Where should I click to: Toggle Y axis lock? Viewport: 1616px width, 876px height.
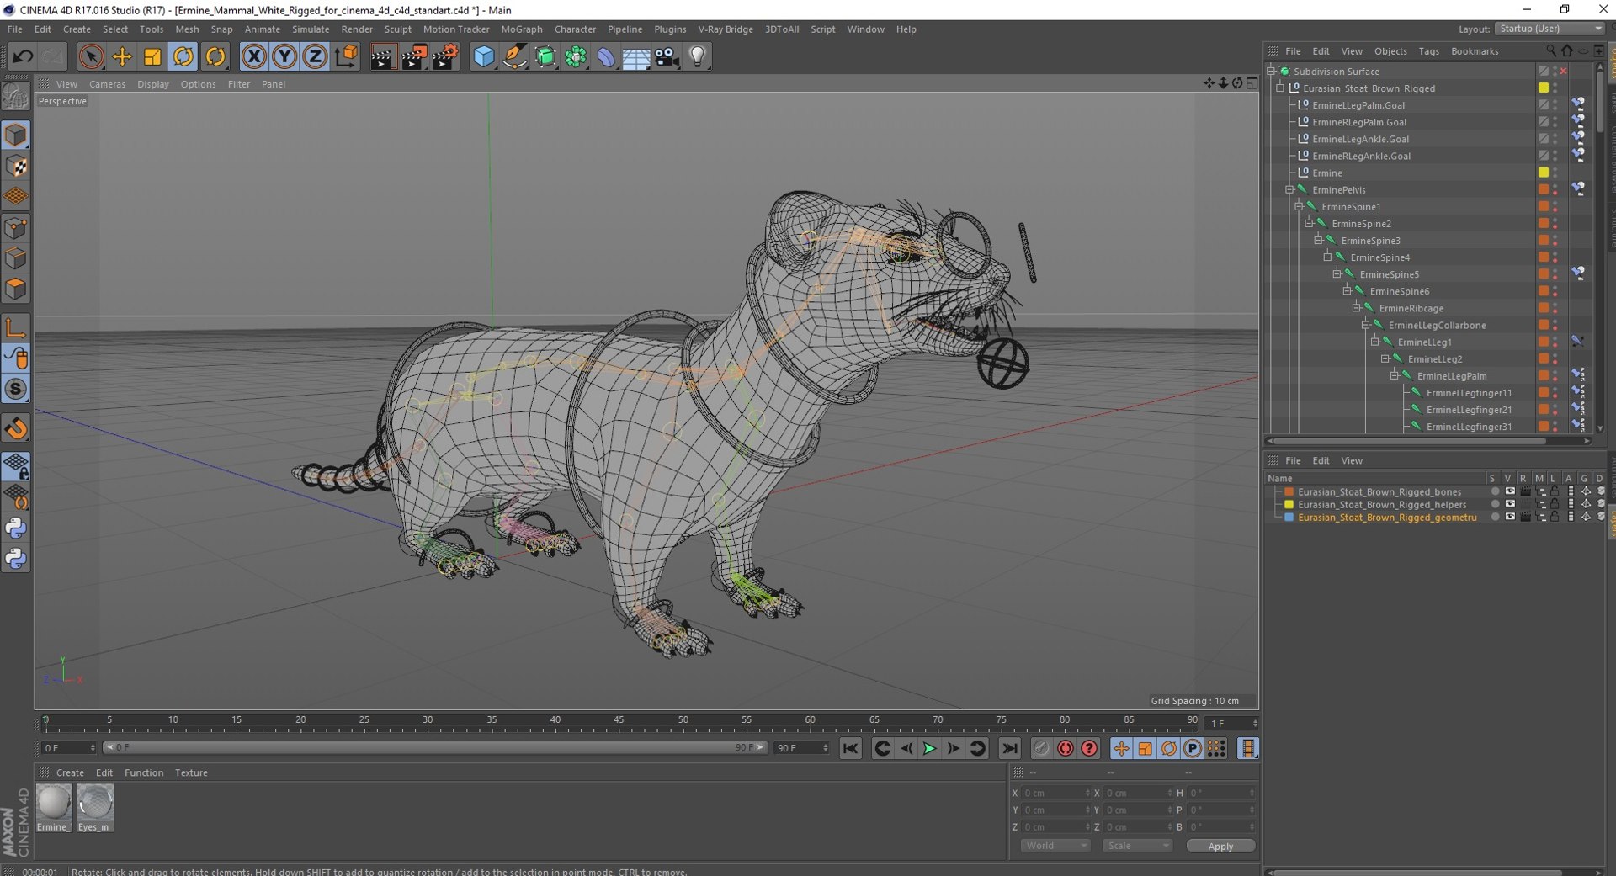[x=284, y=56]
